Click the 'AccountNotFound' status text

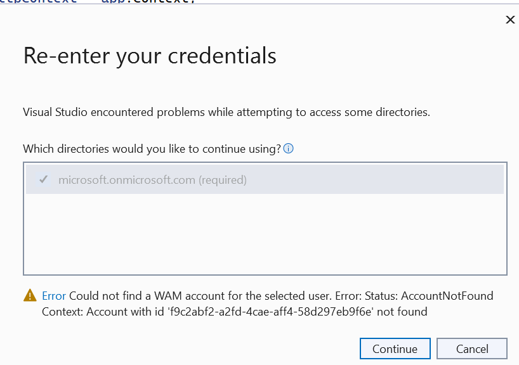coord(447,295)
